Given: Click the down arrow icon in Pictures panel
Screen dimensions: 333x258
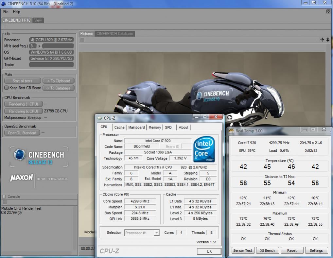Looking at the screenshot, I should [x=328, y=40].
